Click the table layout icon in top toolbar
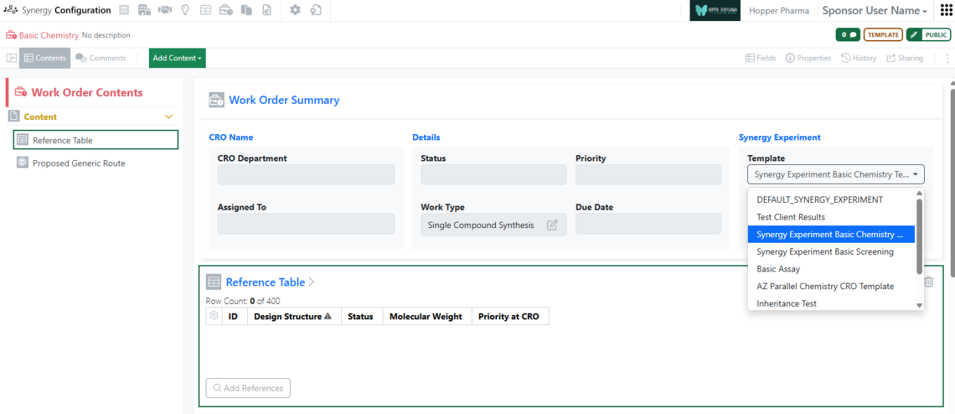 (206, 11)
